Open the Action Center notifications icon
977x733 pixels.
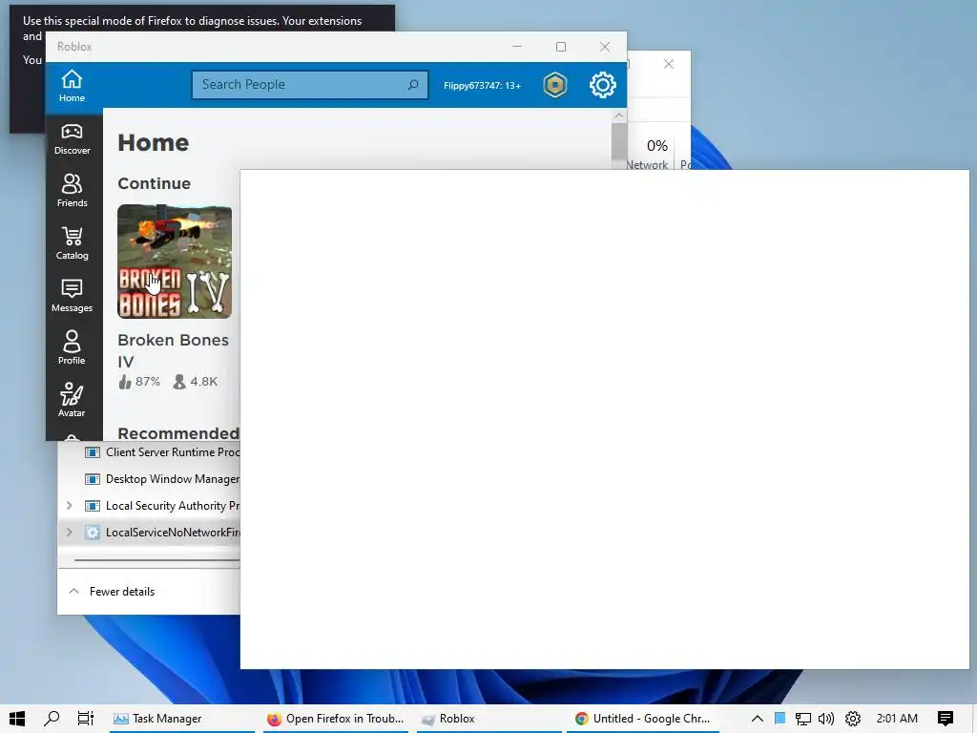(x=946, y=719)
